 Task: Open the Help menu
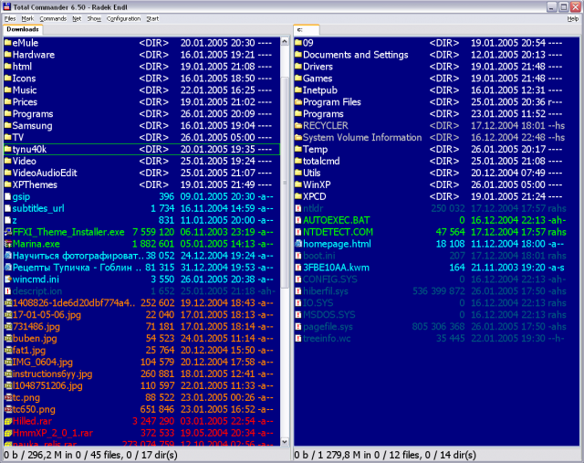pos(572,18)
